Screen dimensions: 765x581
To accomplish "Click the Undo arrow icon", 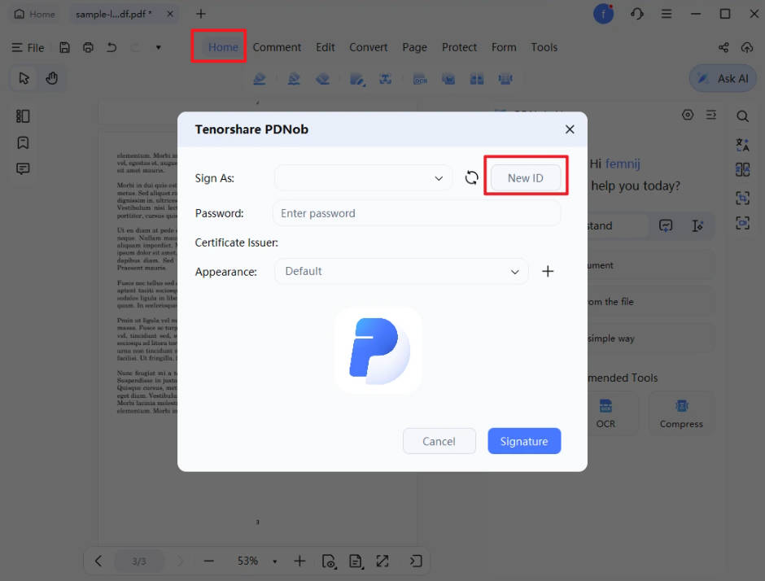I will tap(111, 47).
